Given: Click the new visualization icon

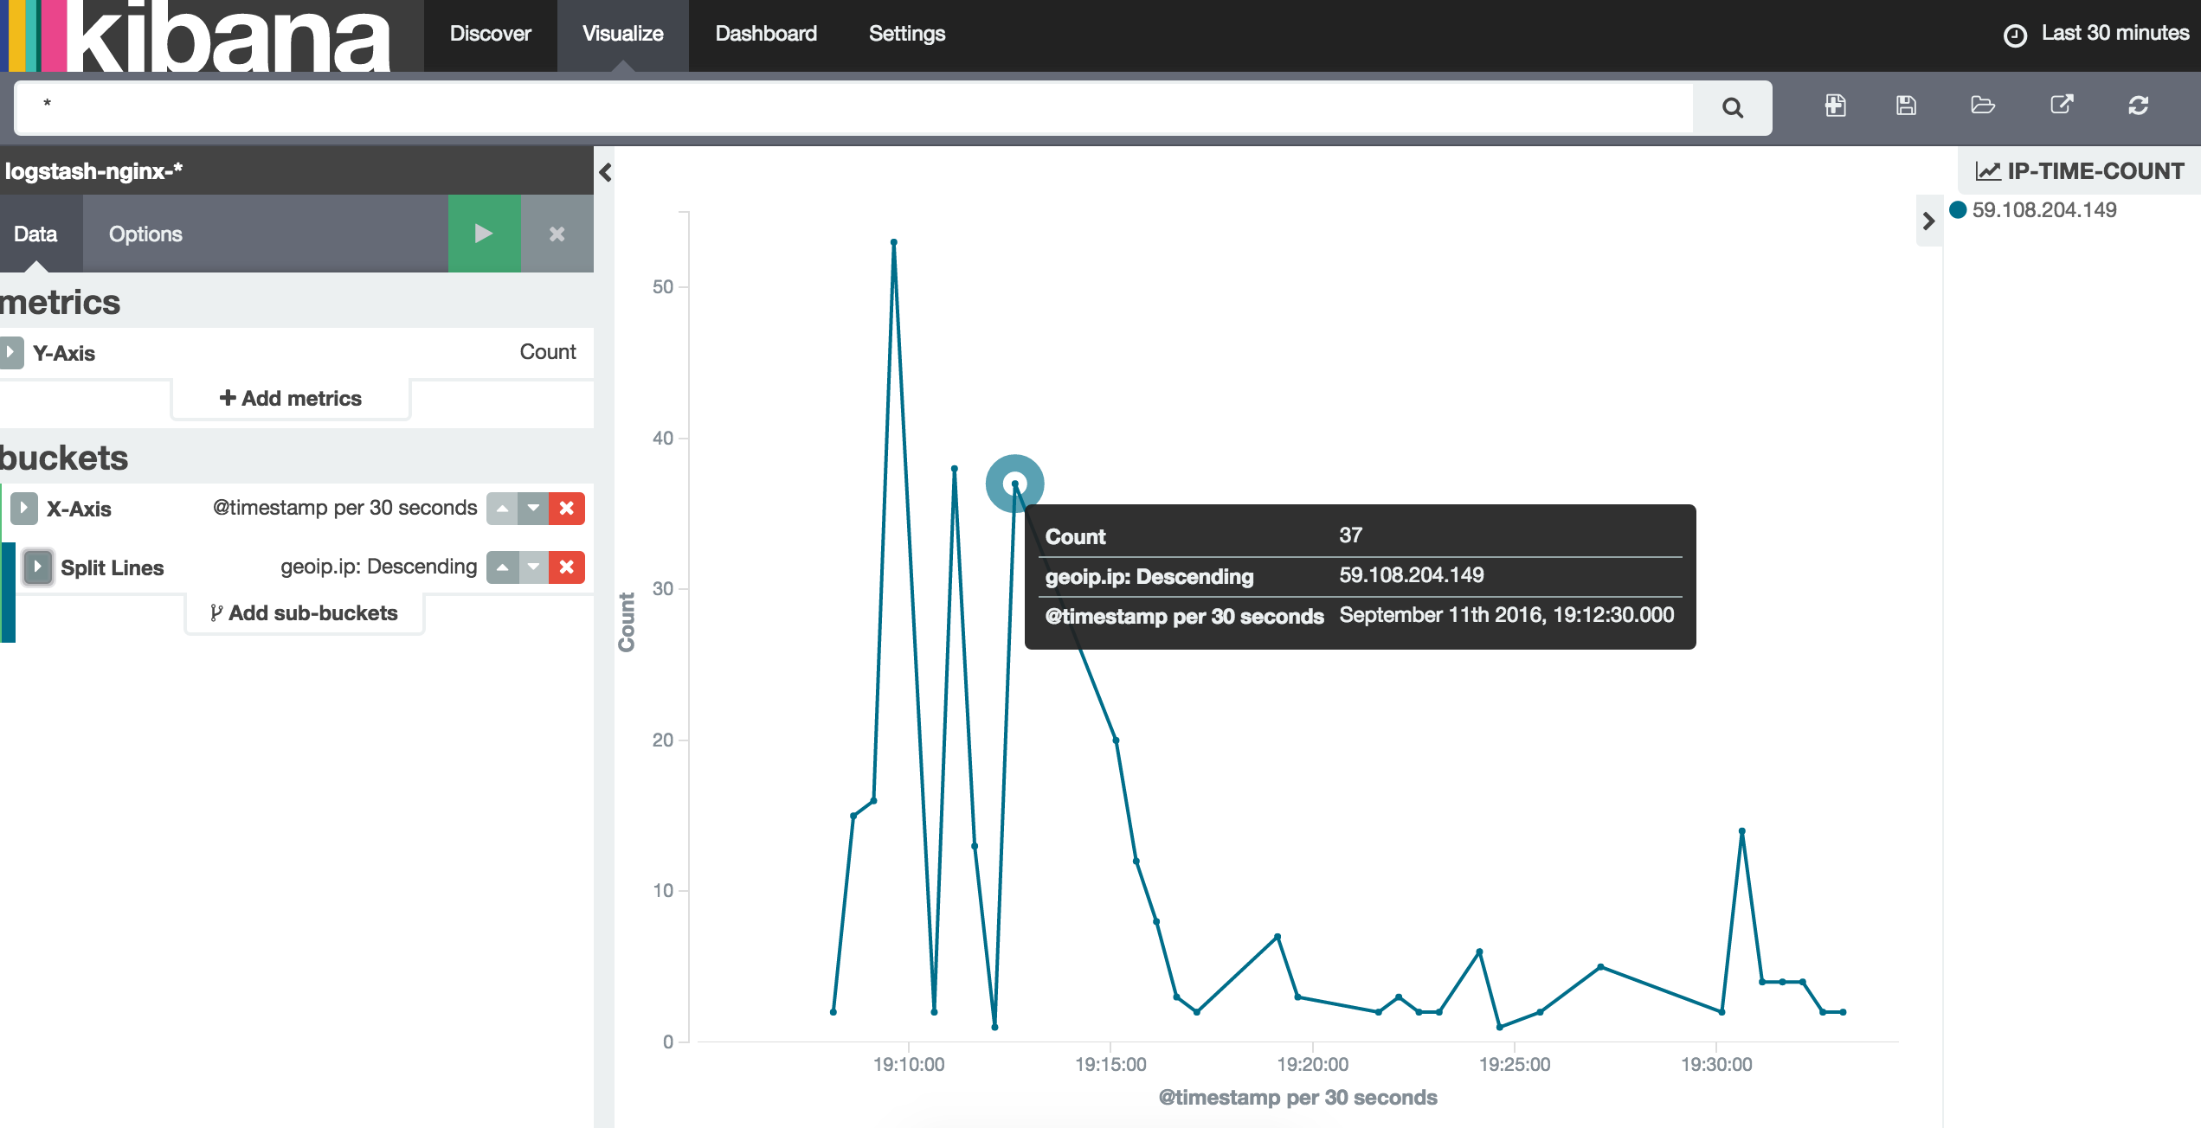Looking at the screenshot, I should coord(1835,106).
